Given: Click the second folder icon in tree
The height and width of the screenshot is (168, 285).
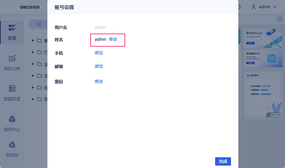Looking at the screenshot, I should [39, 52].
